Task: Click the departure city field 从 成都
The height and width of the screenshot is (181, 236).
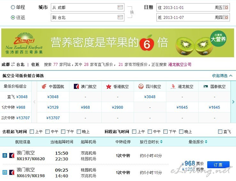Action: coord(87,7)
